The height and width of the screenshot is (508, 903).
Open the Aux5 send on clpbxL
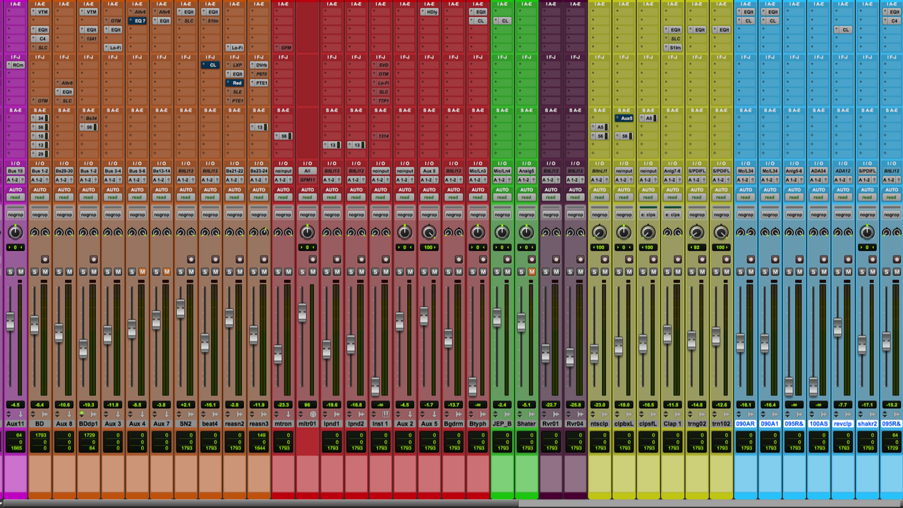pyautogui.click(x=624, y=119)
